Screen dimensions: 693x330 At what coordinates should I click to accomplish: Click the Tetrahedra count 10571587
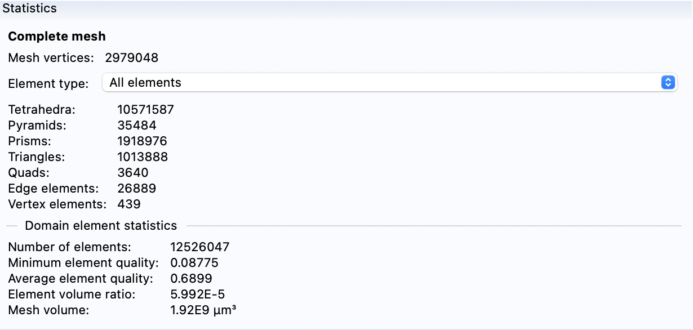(146, 109)
